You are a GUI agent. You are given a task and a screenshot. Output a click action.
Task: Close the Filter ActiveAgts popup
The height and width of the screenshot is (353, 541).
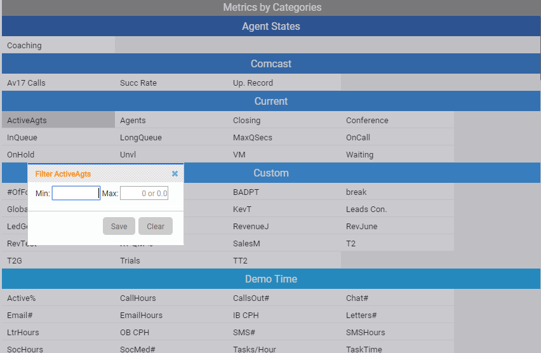pyautogui.click(x=175, y=174)
